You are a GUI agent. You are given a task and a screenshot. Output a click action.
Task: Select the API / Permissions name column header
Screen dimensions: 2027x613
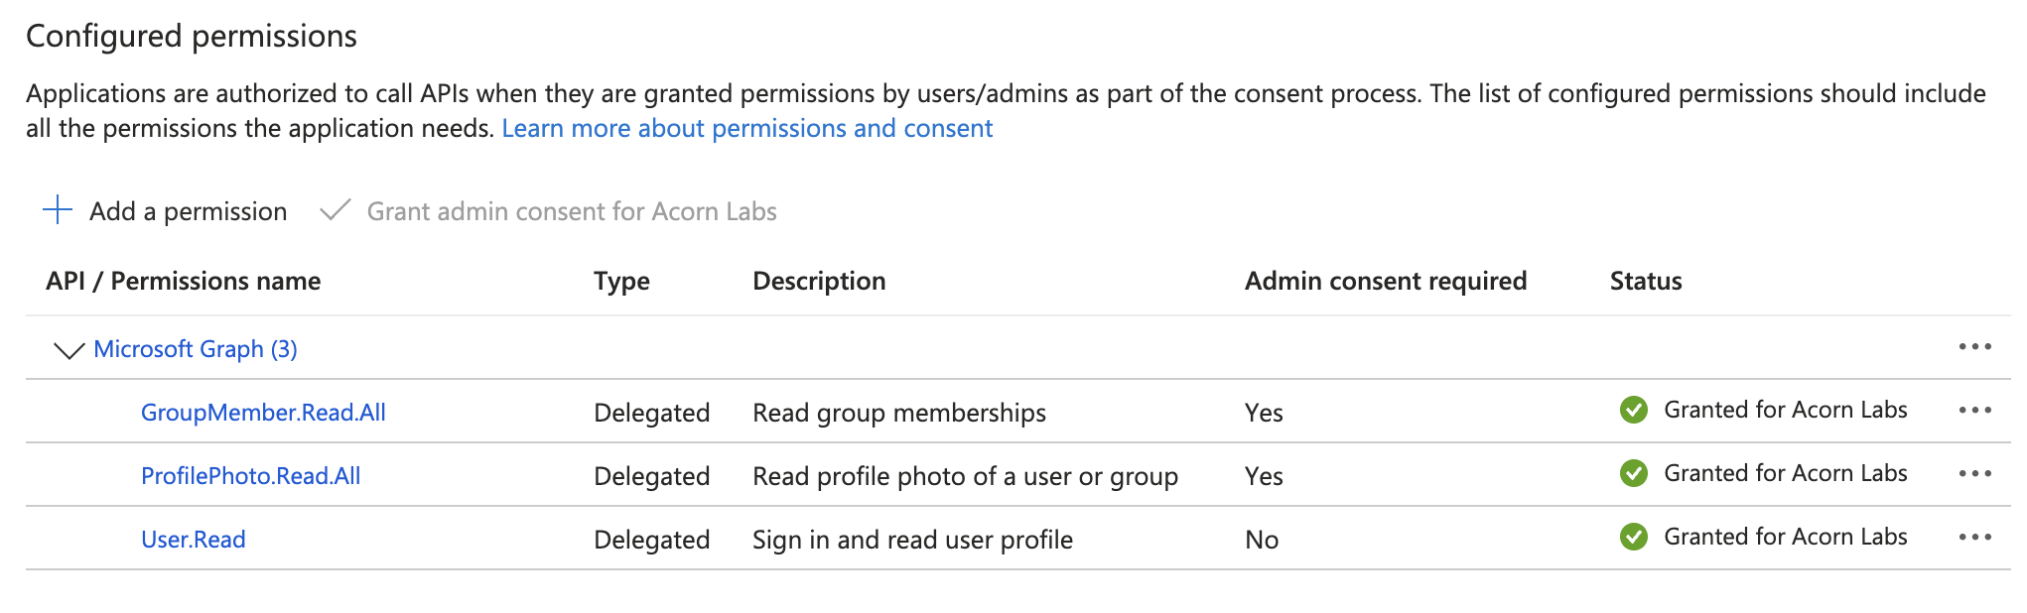tap(183, 281)
